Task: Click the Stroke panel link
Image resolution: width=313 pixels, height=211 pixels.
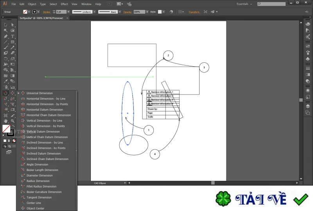Action: (47, 12)
